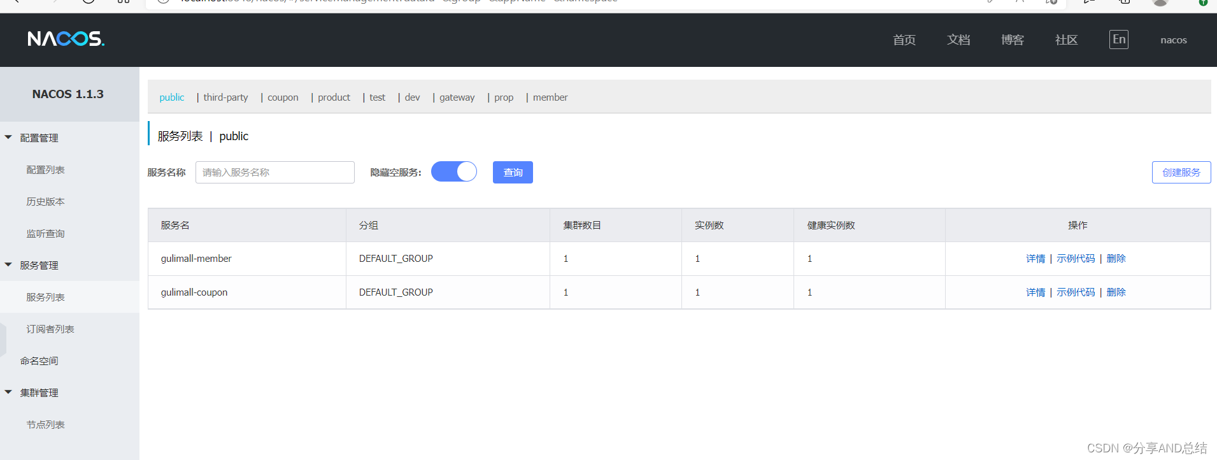The height and width of the screenshot is (460, 1217).
Task: Click the NACOS 1.1.3 version label
Action: 68,94
